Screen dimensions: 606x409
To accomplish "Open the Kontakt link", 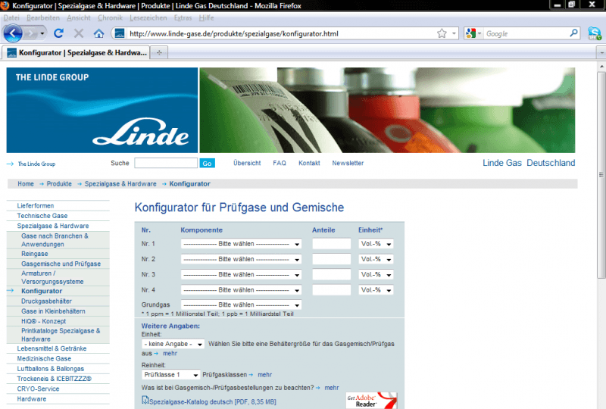I will [x=309, y=163].
